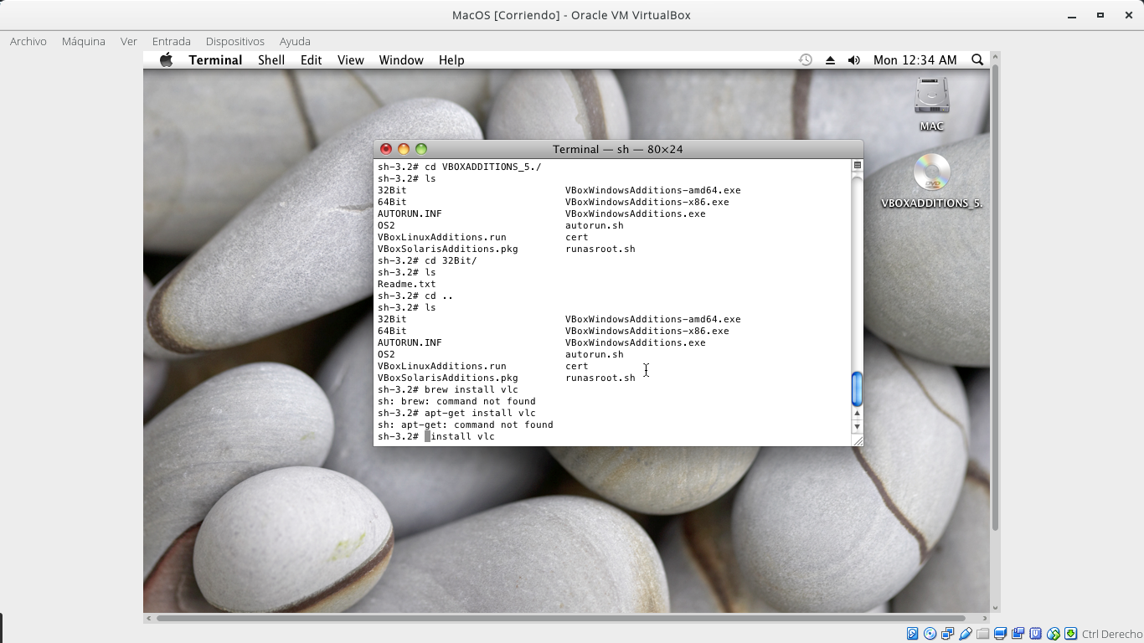Click the VM view vertical scrollbar up arrow
This screenshot has height=643, width=1144.
click(x=995, y=57)
